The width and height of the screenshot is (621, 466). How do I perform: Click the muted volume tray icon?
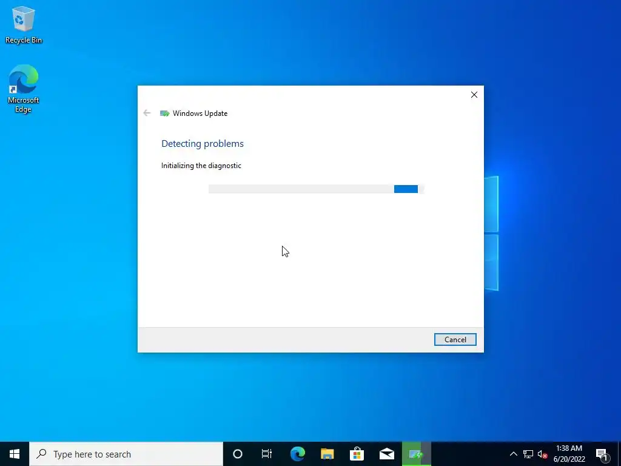tap(542, 454)
